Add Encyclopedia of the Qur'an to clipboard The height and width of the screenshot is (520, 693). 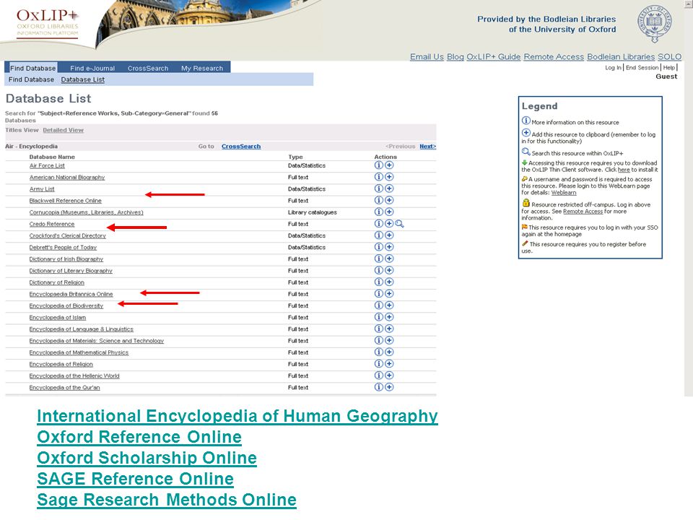click(389, 387)
